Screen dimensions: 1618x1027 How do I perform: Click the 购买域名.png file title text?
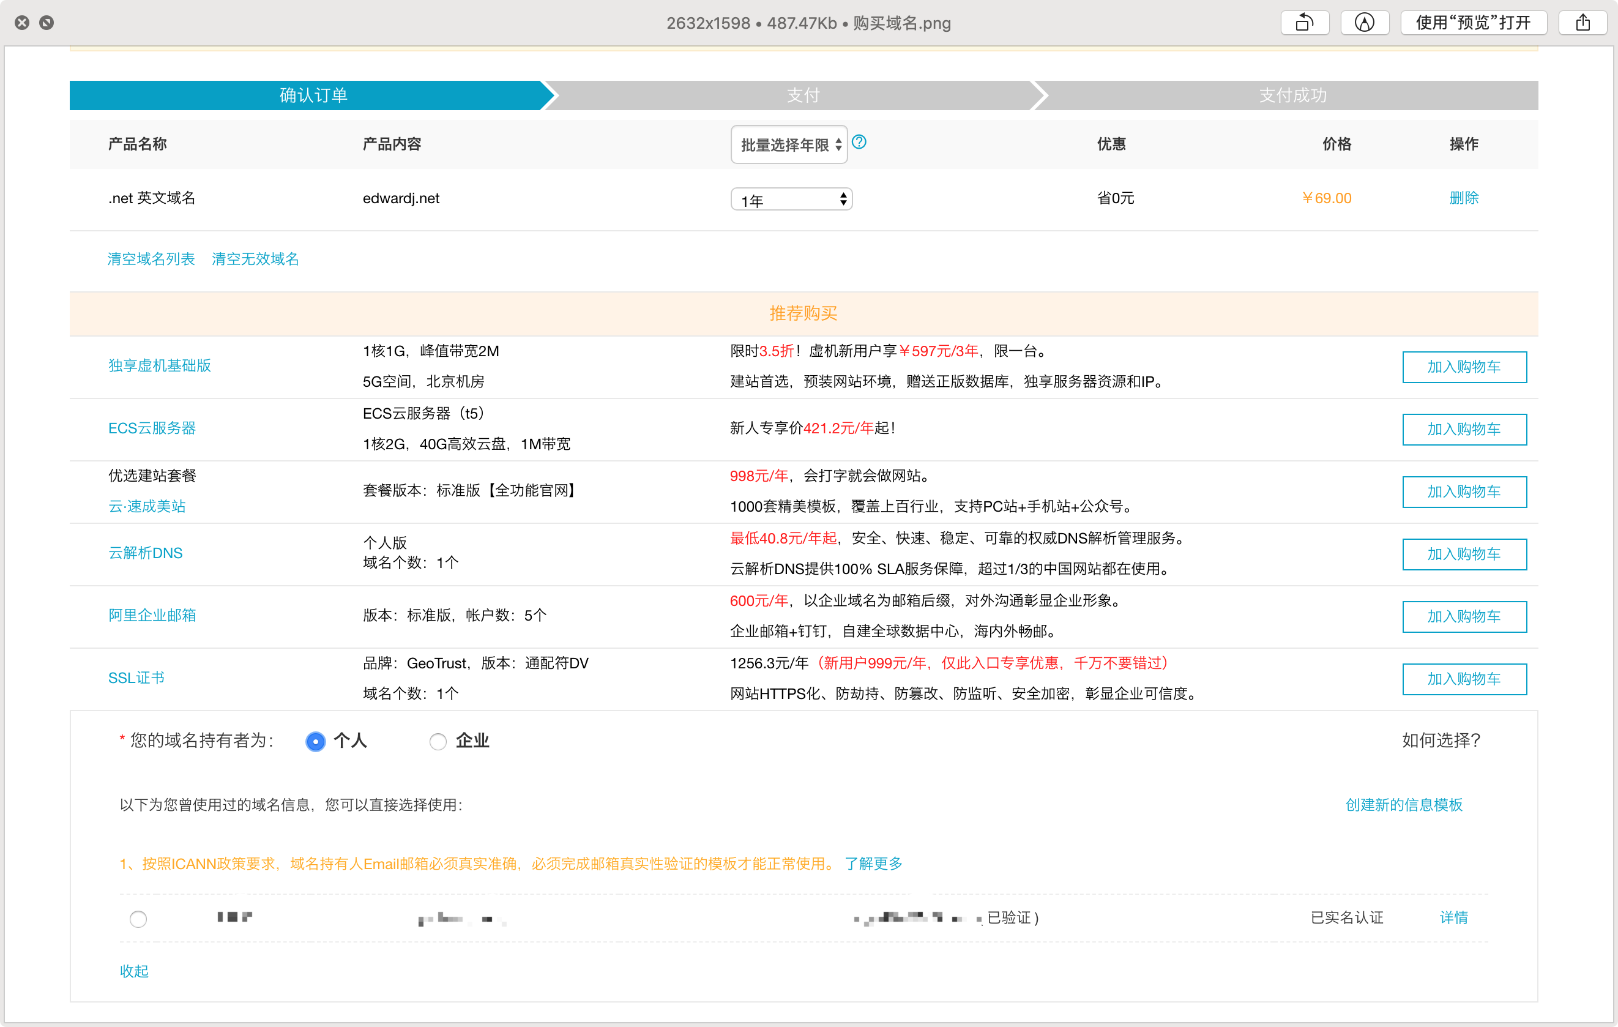(902, 23)
